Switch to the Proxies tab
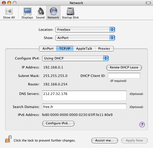 pos(104,48)
